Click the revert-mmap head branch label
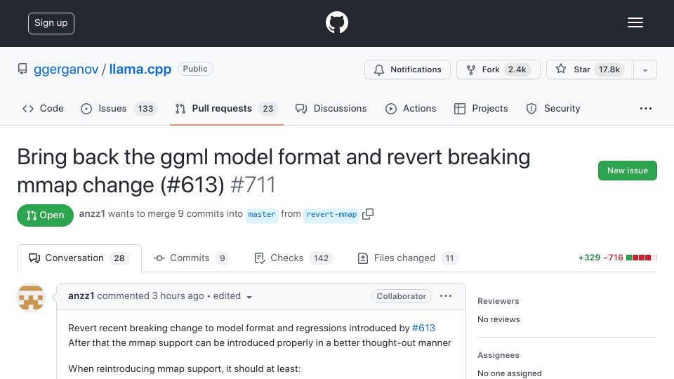The height and width of the screenshot is (379, 674). coord(331,215)
